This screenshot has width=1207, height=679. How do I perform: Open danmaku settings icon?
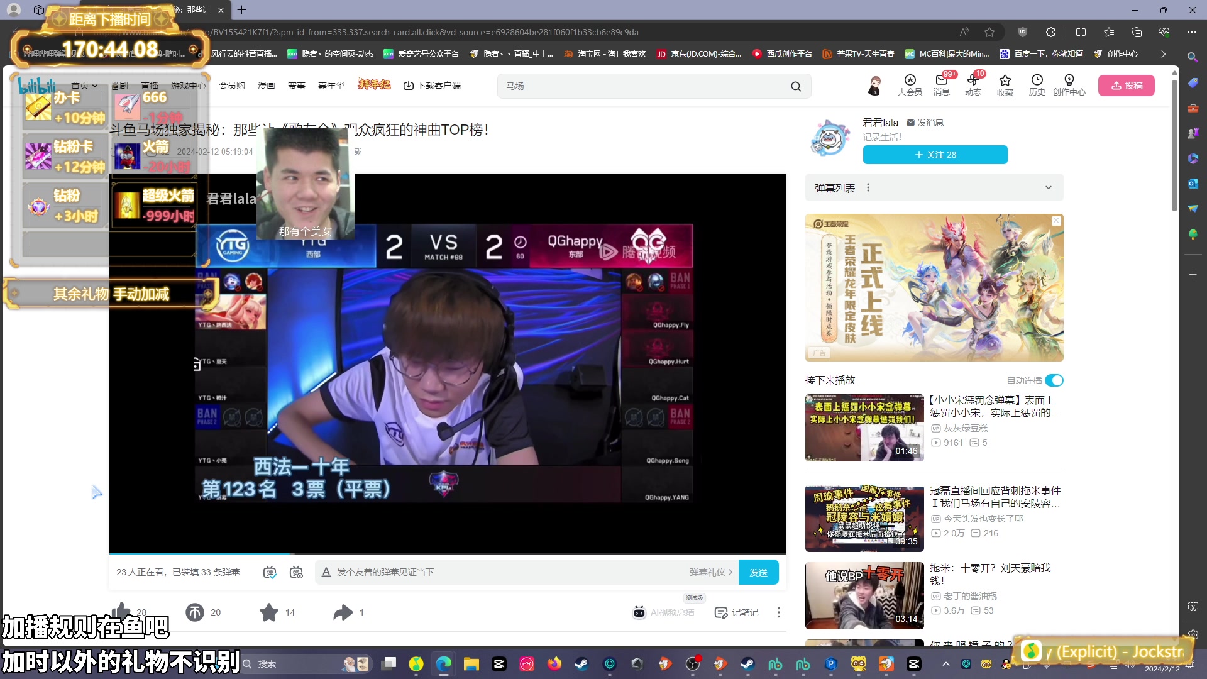[x=296, y=572]
